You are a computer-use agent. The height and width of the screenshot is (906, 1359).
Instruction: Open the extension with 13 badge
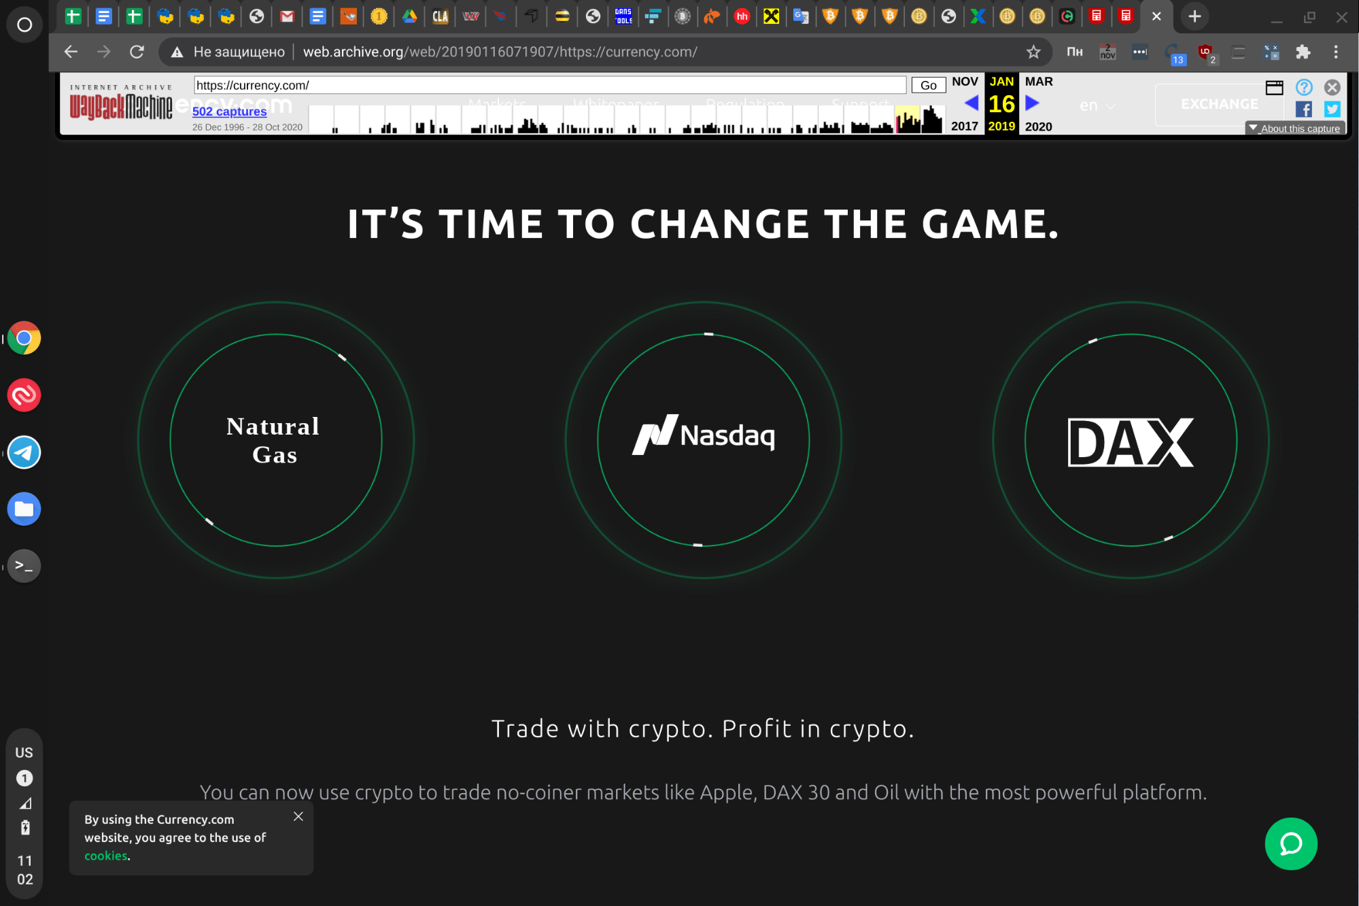[x=1174, y=53]
